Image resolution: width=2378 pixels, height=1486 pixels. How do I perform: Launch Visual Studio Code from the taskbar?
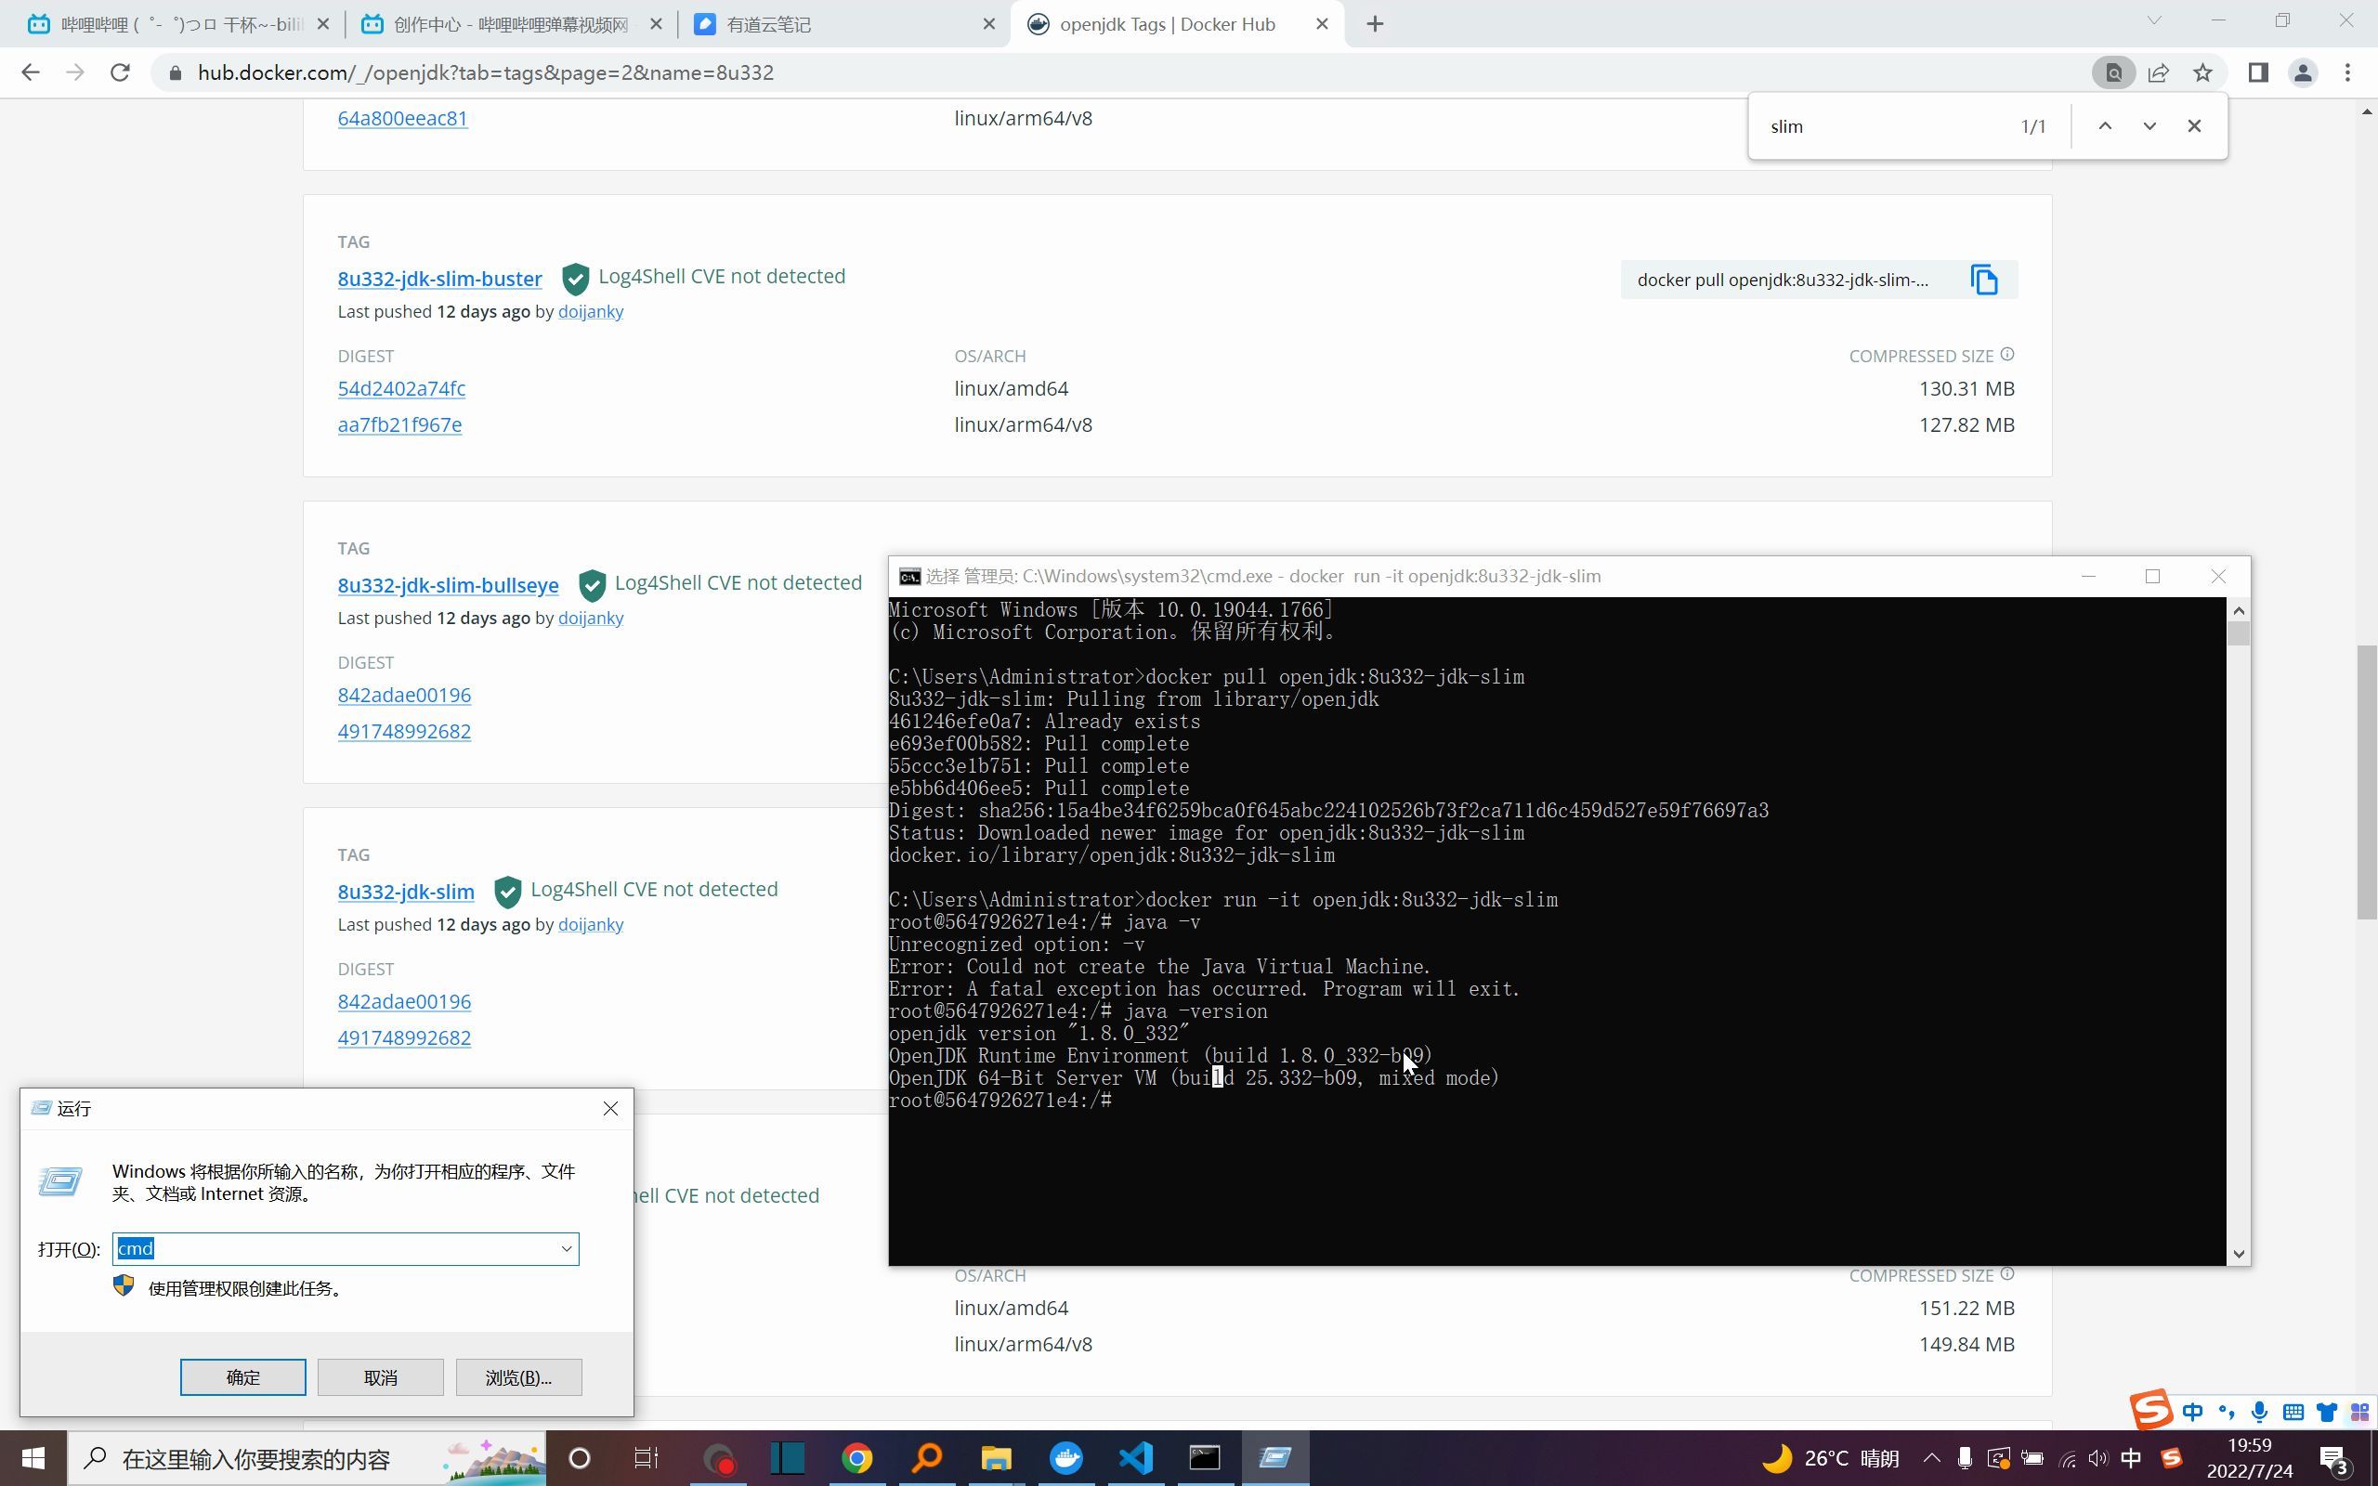(x=1137, y=1457)
